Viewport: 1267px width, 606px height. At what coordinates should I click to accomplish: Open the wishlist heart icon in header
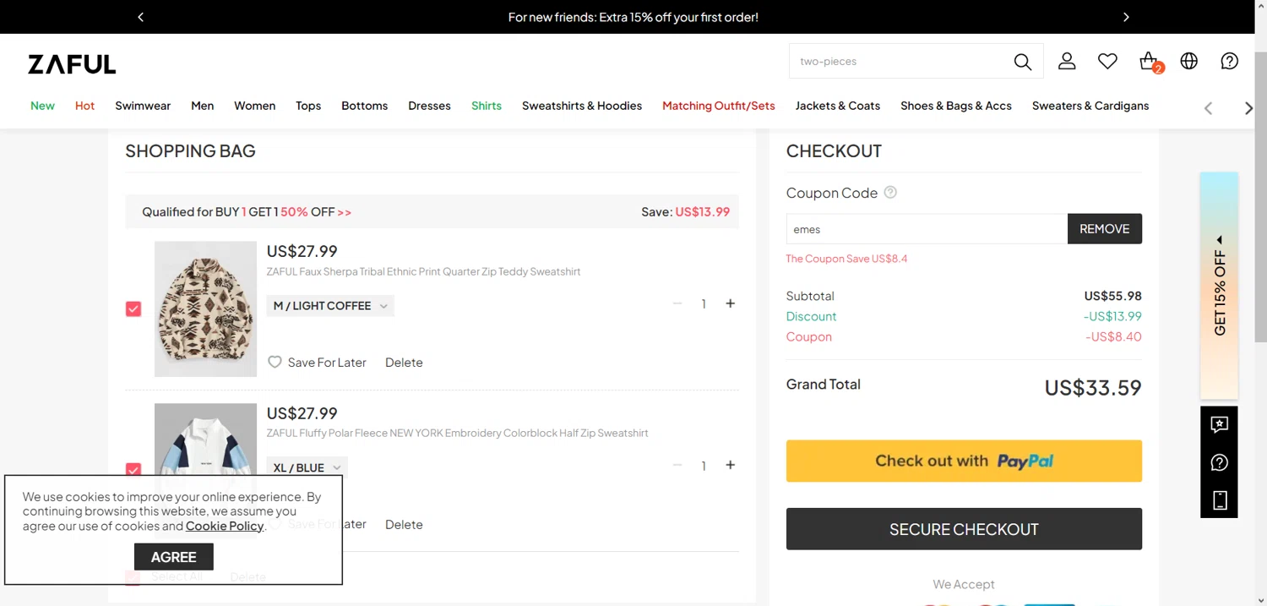point(1107,61)
